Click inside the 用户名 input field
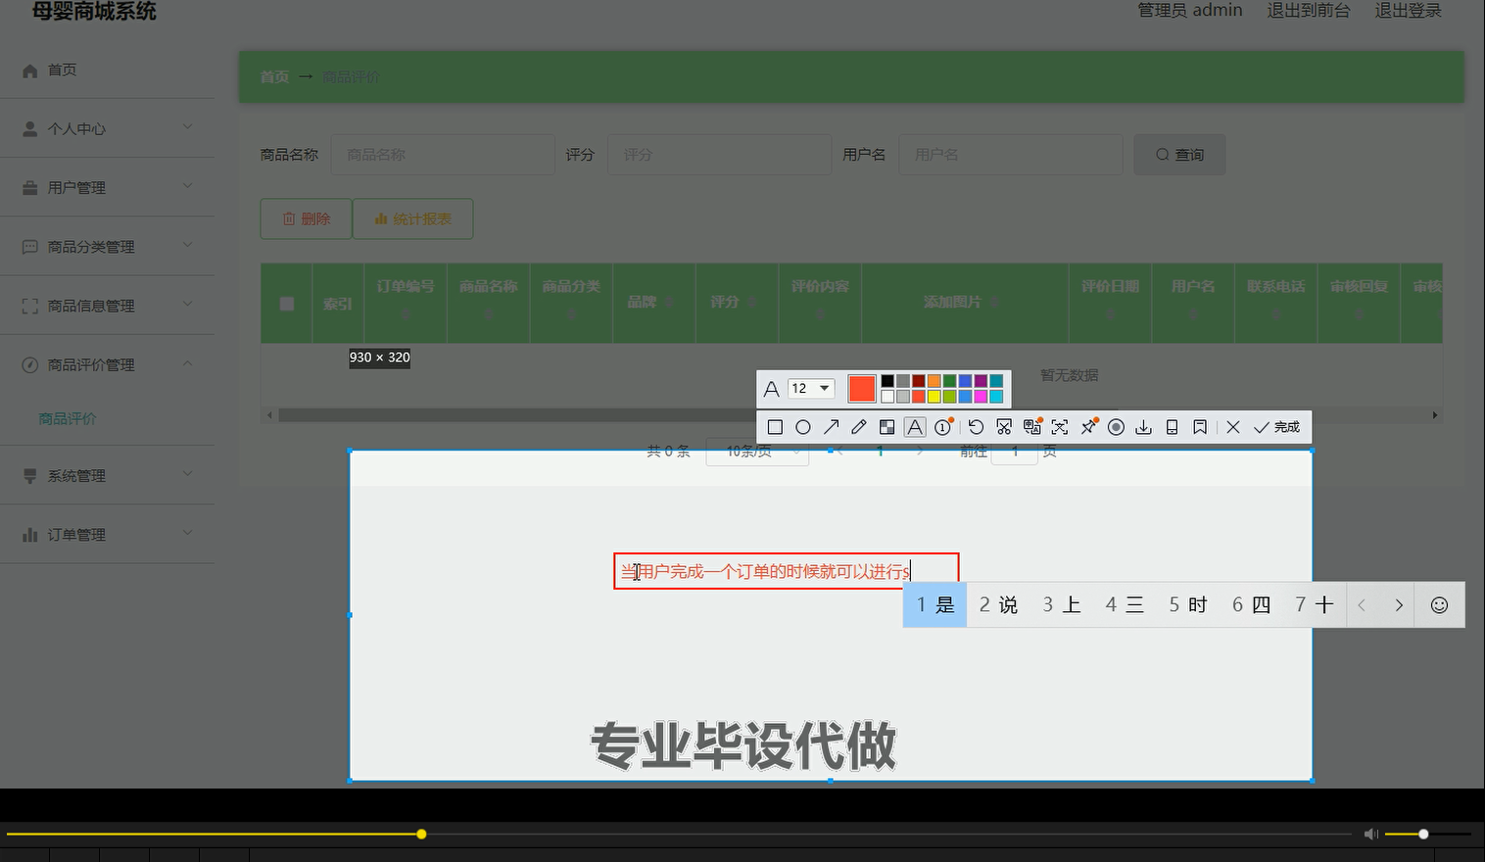The height and width of the screenshot is (862, 1485). 1010,154
